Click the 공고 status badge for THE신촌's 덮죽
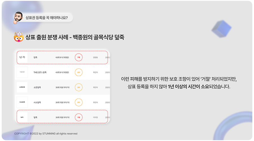Viewport: 254px width, 141px height. [x=78, y=72]
